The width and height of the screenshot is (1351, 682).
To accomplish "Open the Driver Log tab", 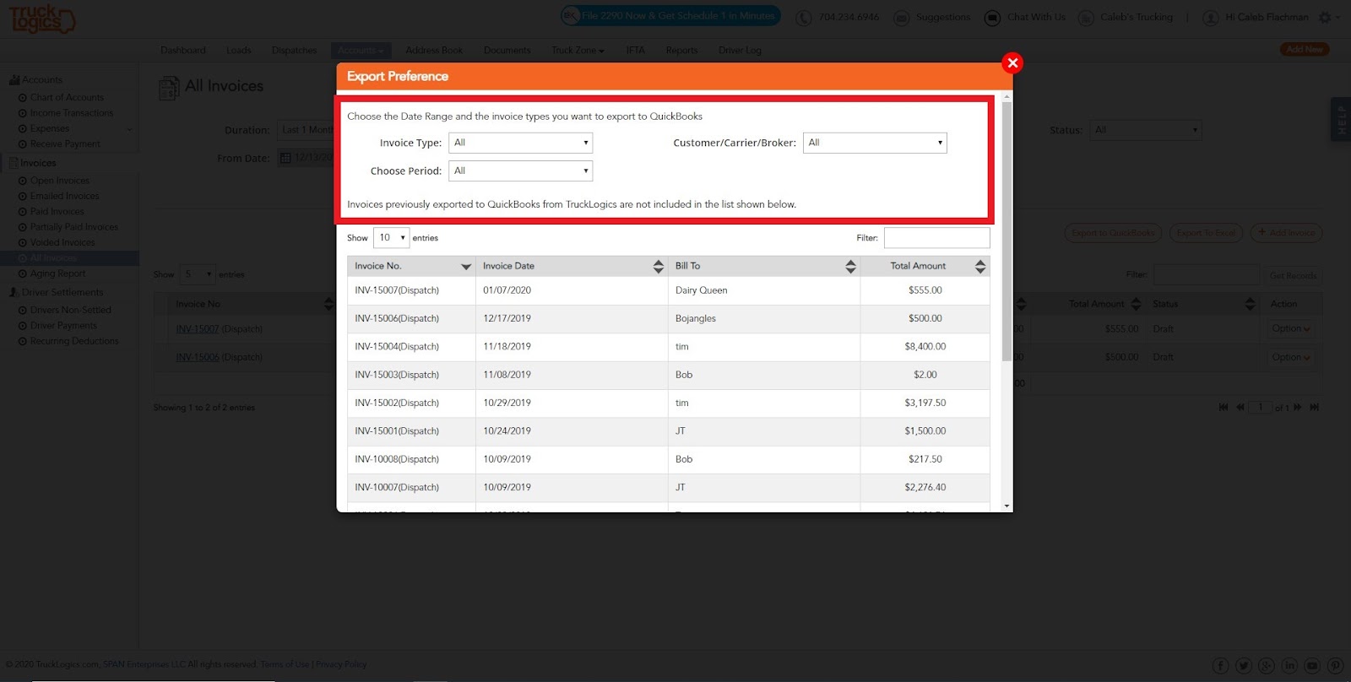I will click(740, 51).
